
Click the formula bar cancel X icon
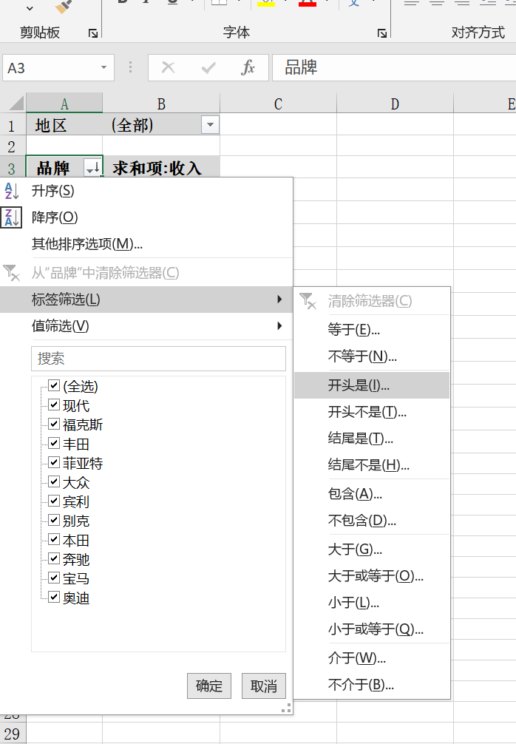point(168,67)
